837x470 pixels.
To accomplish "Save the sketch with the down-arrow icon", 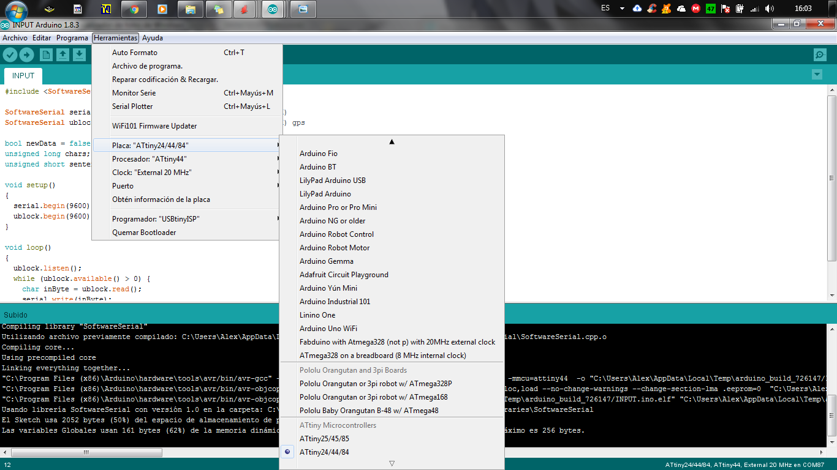I will tap(79, 55).
